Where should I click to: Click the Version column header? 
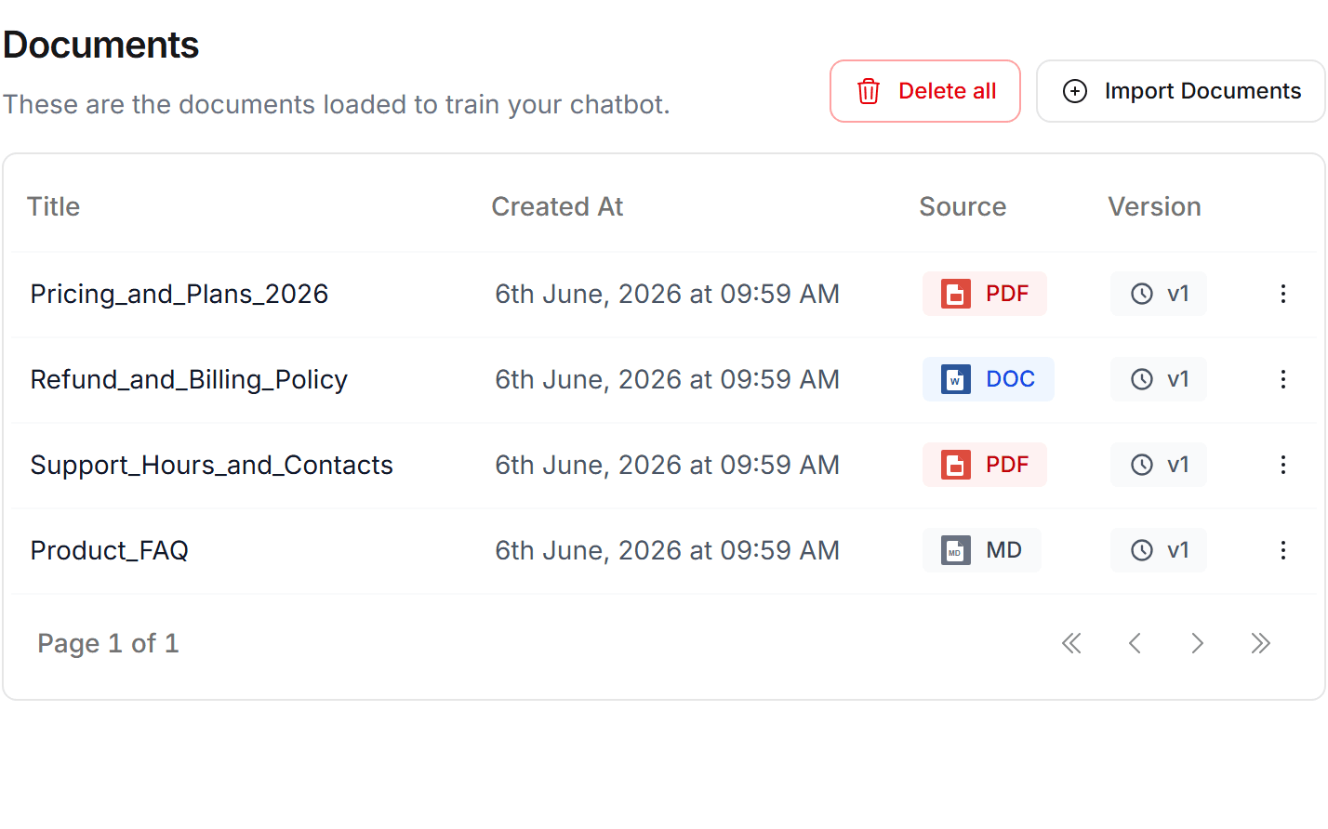[1154, 206]
